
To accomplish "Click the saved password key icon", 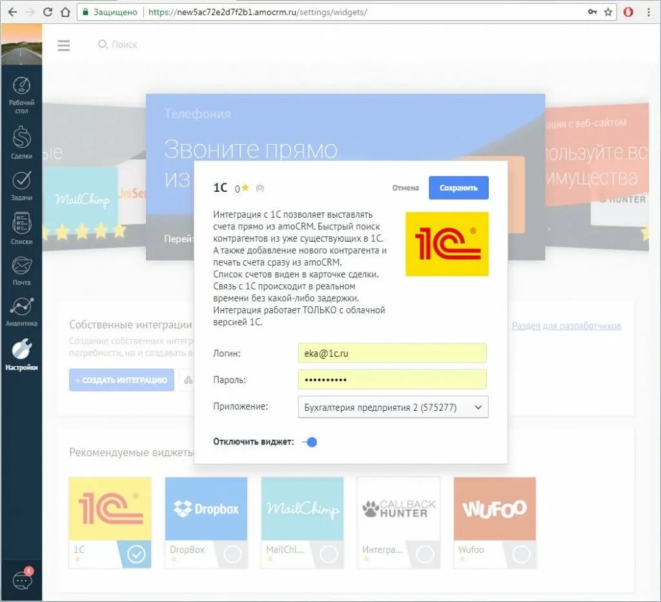I will (x=593, y=12).
